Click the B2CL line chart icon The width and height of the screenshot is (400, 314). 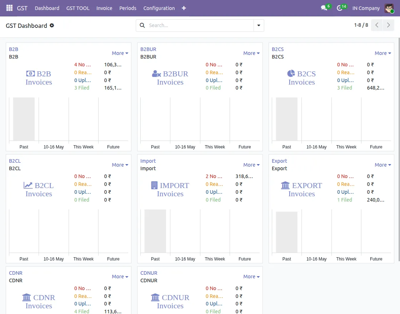[28, 185]
